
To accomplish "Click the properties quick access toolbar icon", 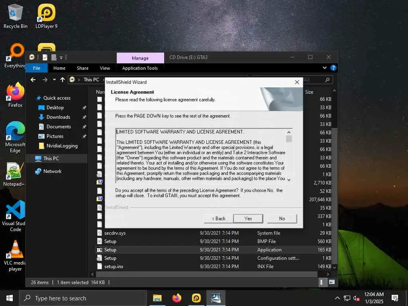I will click(45, 57).
